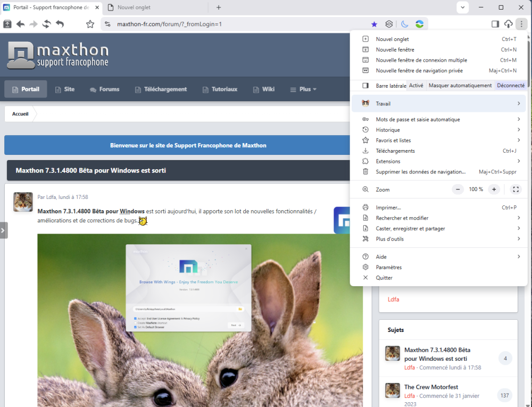Select Téléchargements from the menu
This screenshot has width=532, height=407.
(x=395, y=151)
